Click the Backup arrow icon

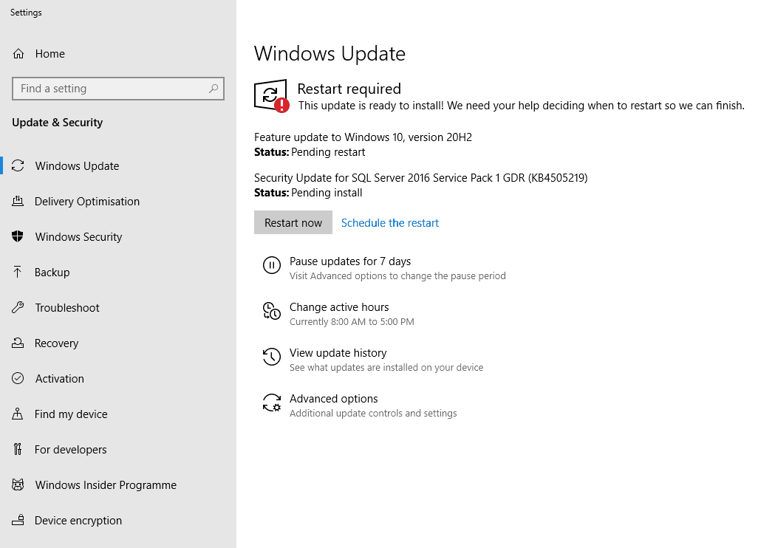18,273
